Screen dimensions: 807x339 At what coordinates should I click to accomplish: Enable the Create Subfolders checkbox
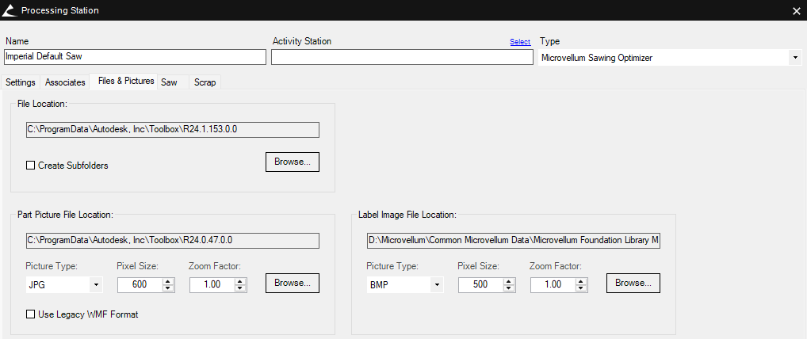tap(31, 166)
